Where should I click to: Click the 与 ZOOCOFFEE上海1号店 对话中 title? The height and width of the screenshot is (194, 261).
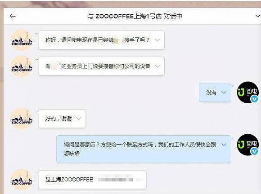[135, 16]
